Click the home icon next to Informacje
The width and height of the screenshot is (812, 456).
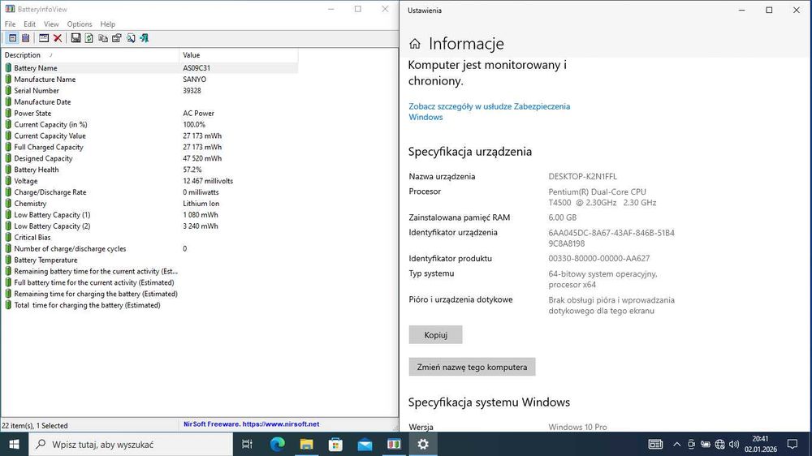tap(415, 44)
